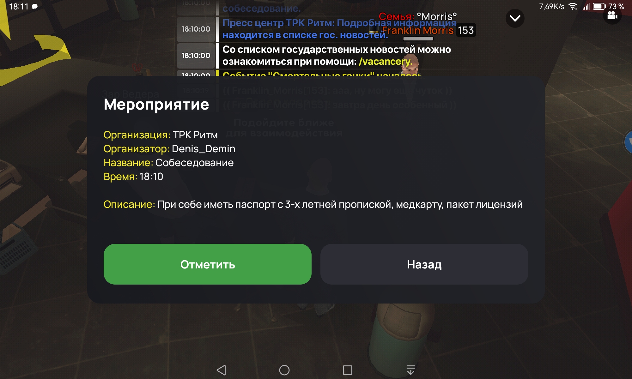Image resolution: width=632 pixels, height=379 pixels.
Task: Tap the chat notification bubble in status bar
Action: 35,6
